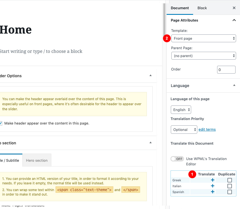
Task: Click the Language of this page label
Action: pos(190,99)
